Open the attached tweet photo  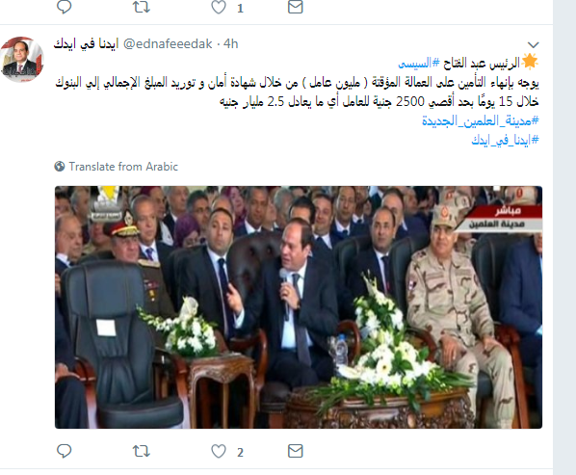click(299, 307)
